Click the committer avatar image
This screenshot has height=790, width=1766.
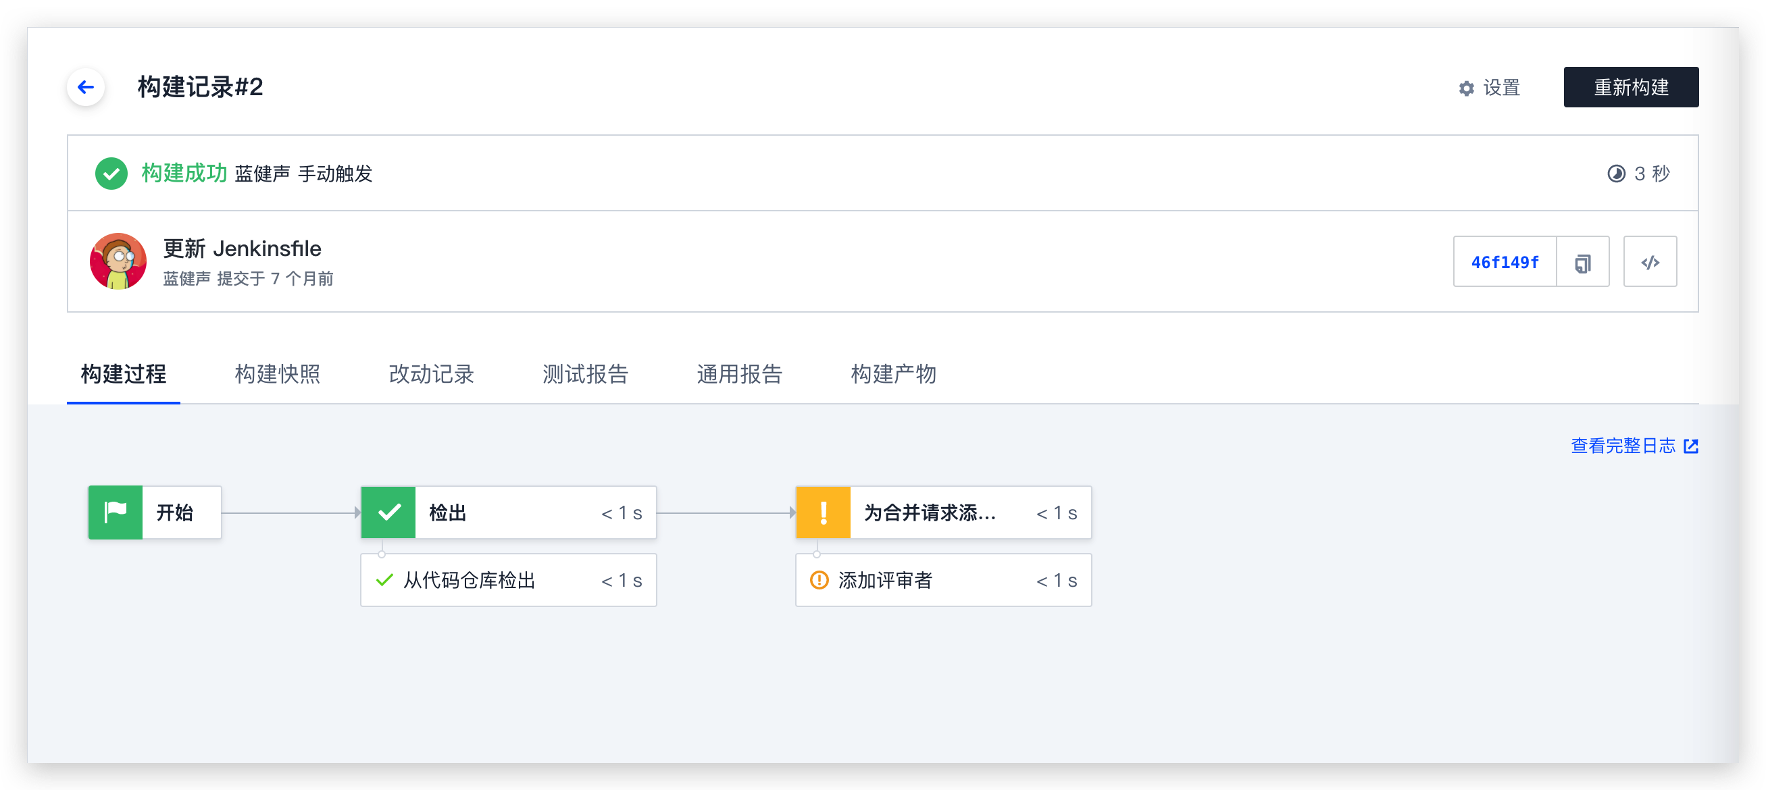click(118, 261)
